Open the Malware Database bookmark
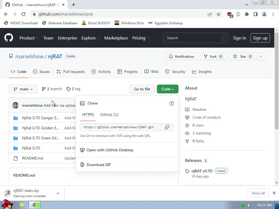Viewport: 279px width, 209px height. click(60, 23)
